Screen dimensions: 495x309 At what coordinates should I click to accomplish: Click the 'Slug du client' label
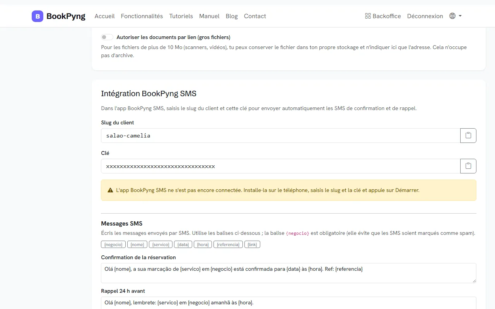coord(118,122)
